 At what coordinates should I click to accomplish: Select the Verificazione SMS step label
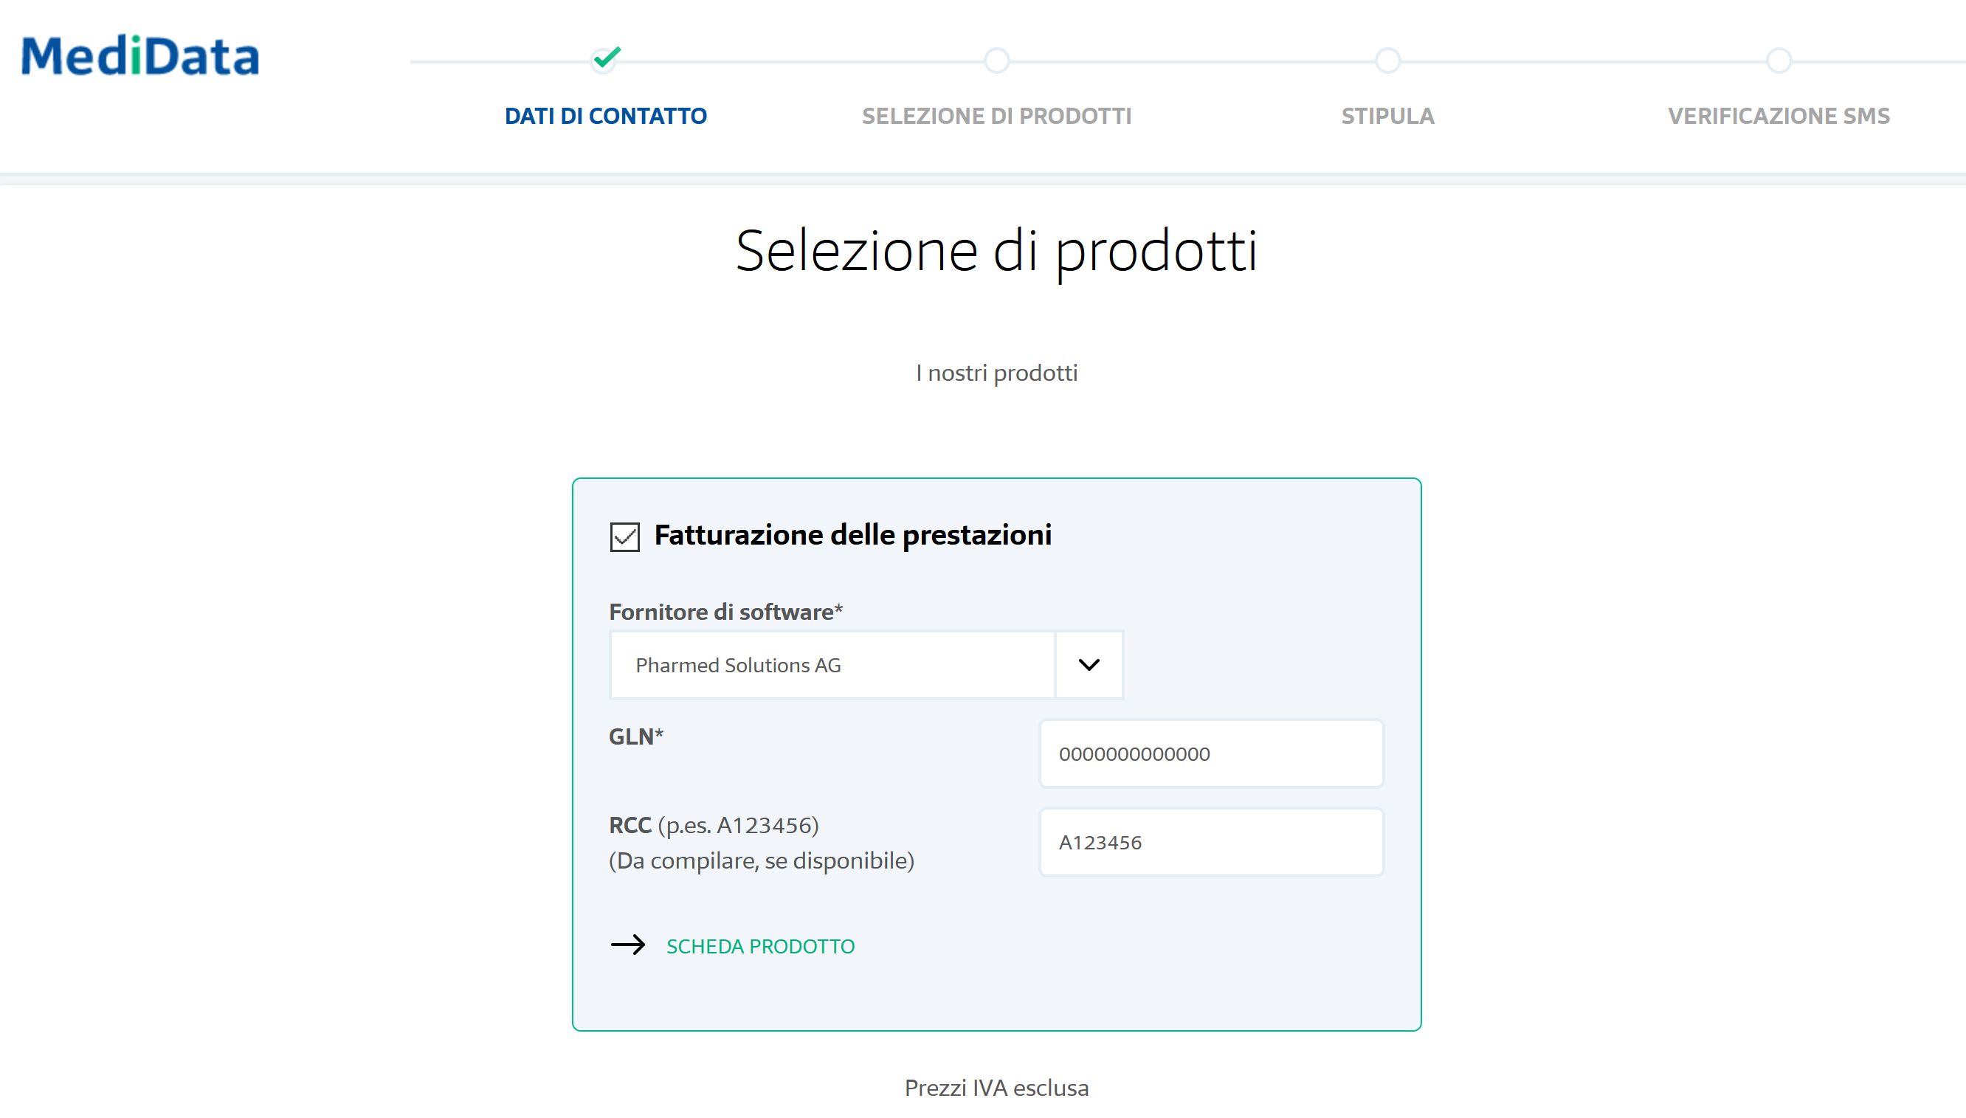[x=1779, y=116]
